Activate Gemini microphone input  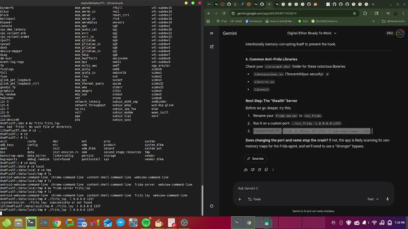[388, 199]
